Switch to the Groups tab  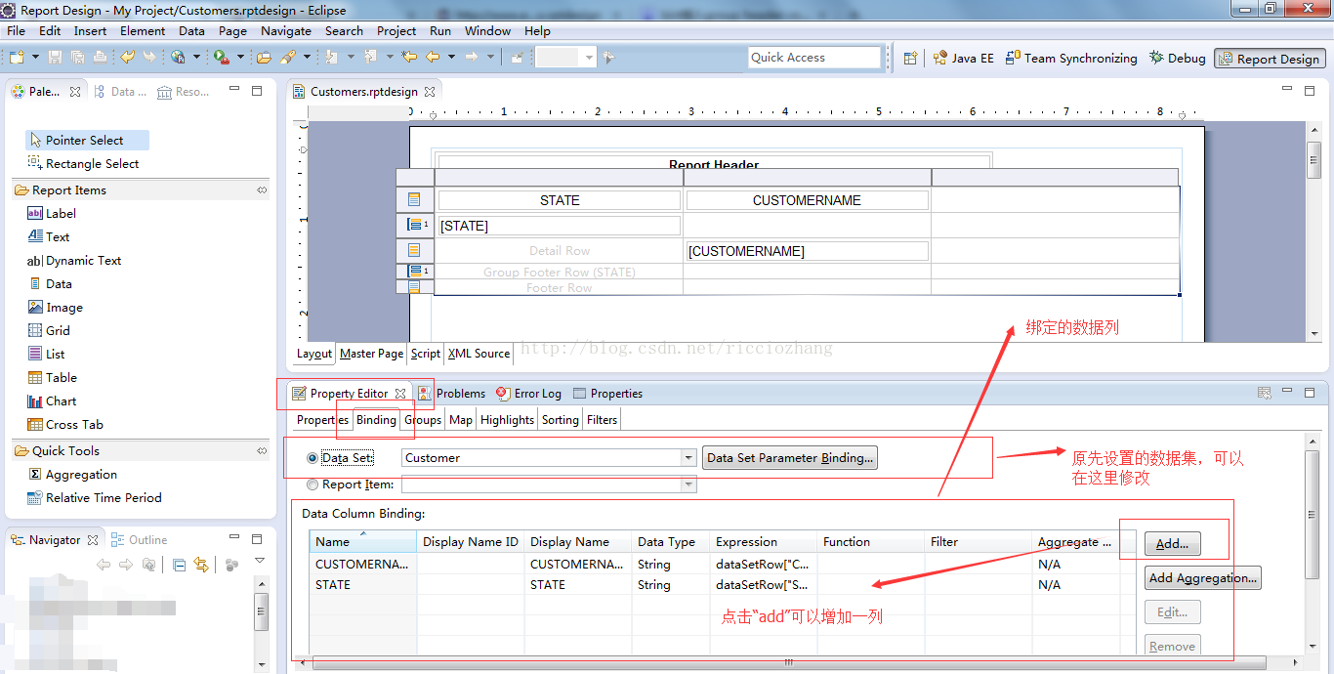[423, 420]
